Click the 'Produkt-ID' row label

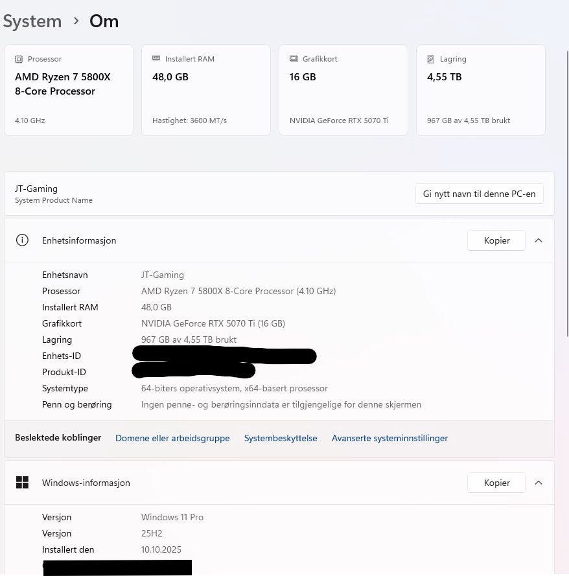coord(64,372)
